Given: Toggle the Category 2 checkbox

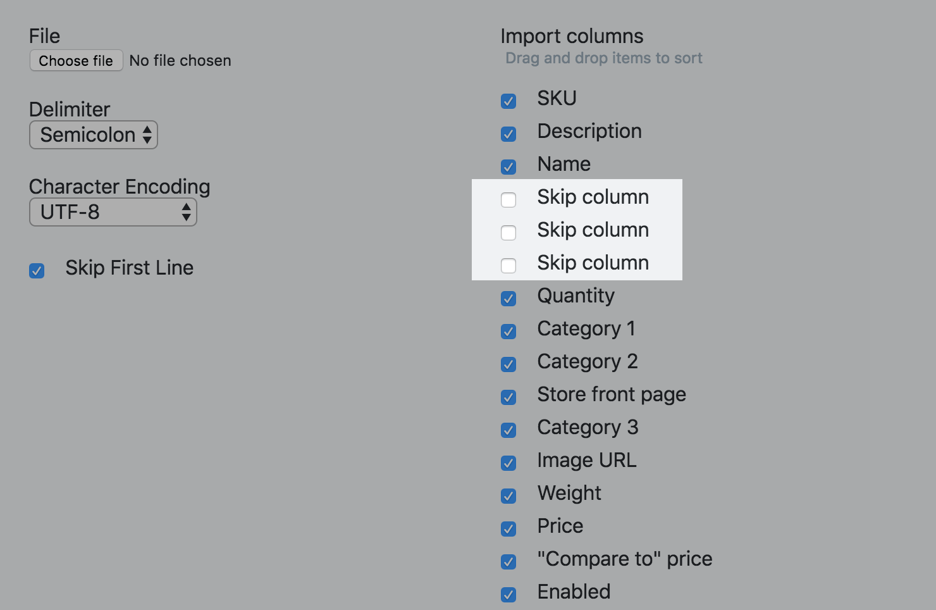Looking at the screenshot, I should click(508, 364).
